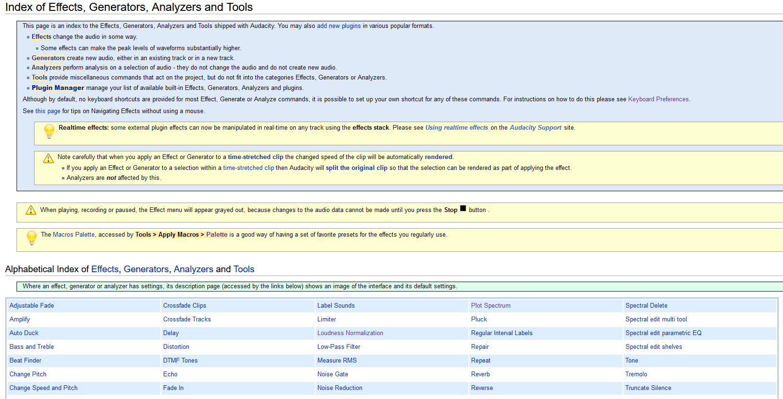Open the Spectral edit shelves link

point(654,347)
